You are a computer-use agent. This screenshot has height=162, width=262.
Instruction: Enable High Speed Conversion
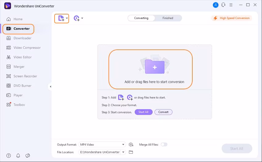[x=231, y=18]
